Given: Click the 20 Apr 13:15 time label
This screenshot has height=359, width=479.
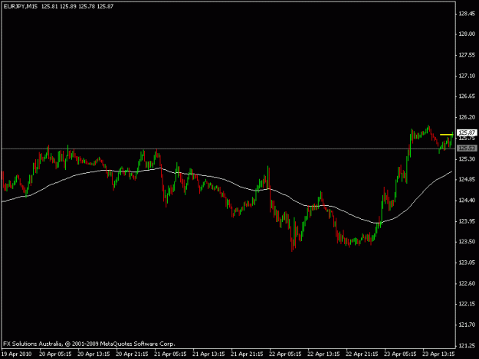Looking at the screenshot, I should (x=94, y=354).
